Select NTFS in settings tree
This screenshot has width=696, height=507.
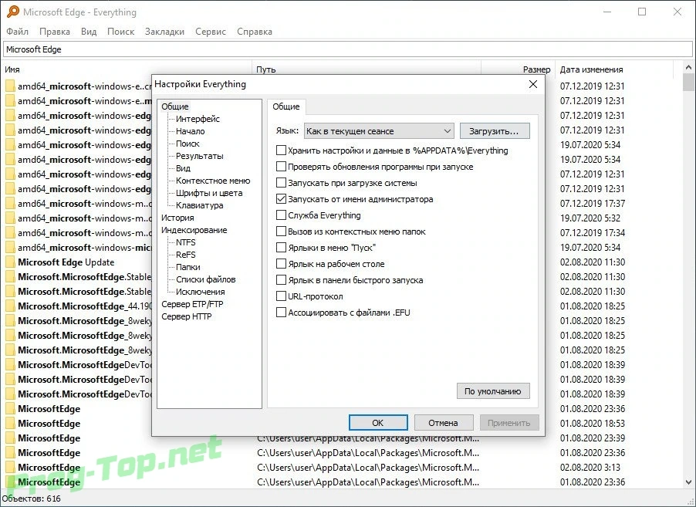tap(185, 242)
